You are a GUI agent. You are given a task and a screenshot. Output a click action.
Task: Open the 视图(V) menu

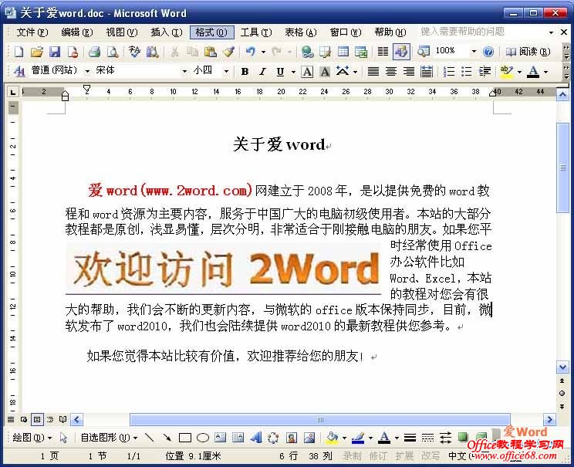122,32
